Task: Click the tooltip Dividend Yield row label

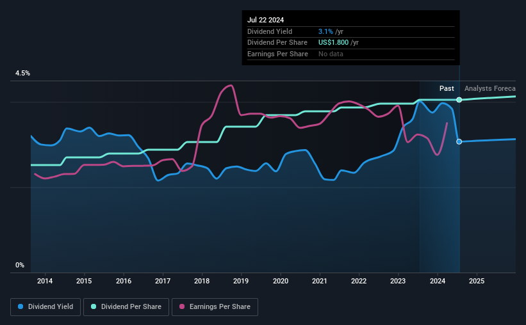Action: click(x=270, y=31)
